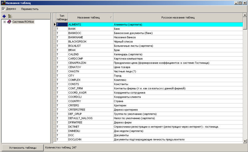Click the blue plus add icon
This screenshot has width=248, height=152.
pos(4,16)
